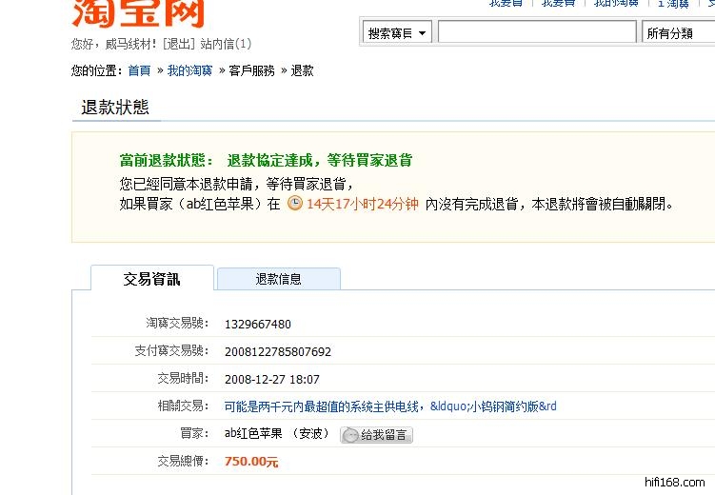
Task: Click the smiley icon on 给我留言 button
Action: pos(350,435)
